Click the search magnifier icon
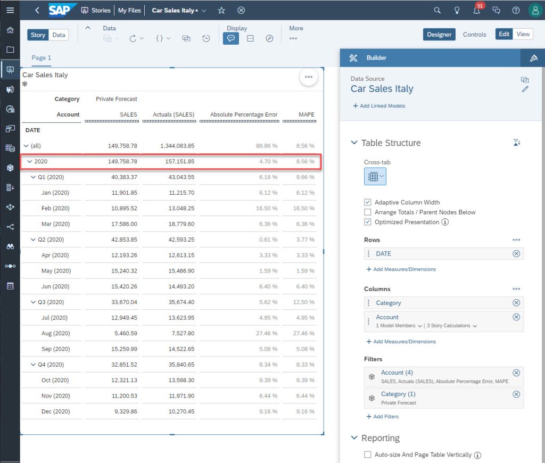The width and height of the screenshot is (545, 463). coord(437,11)
